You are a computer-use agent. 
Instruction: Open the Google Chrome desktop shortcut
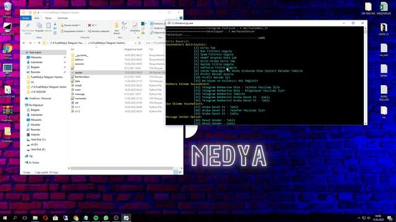[x=7, y=51]
